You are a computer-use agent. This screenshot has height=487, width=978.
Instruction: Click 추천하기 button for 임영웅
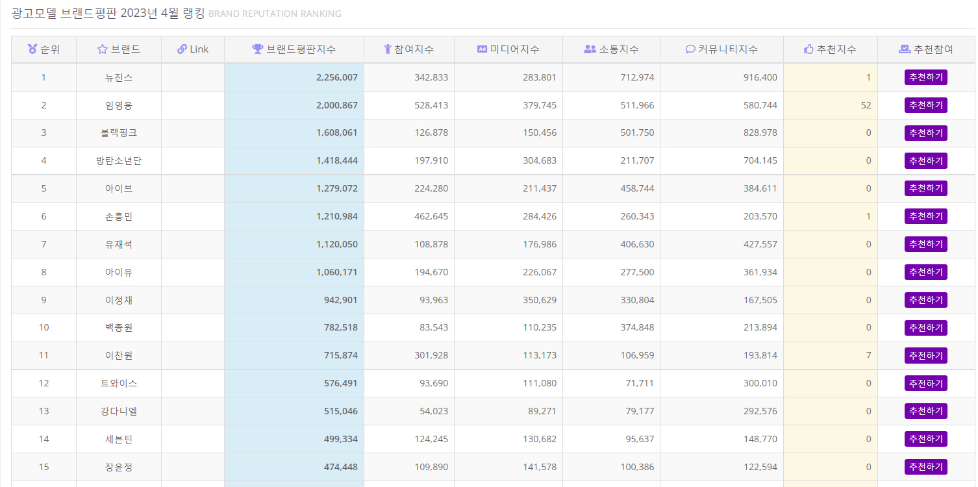pyautogui.click(x=926, y=105)
